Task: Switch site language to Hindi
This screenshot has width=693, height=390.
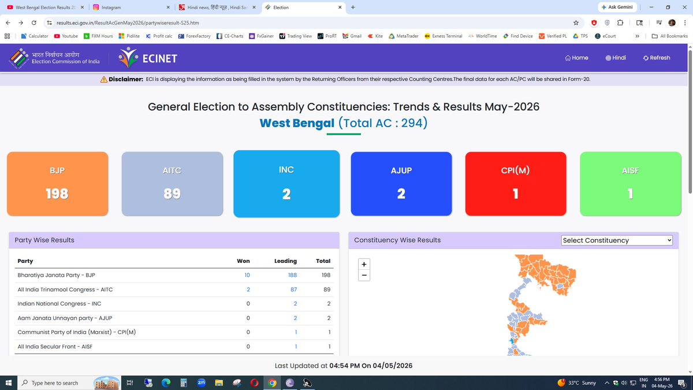Action: click(616, 58)
